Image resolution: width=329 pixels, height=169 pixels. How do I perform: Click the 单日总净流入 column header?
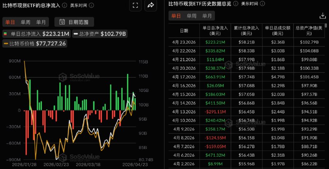pos(215,30)
